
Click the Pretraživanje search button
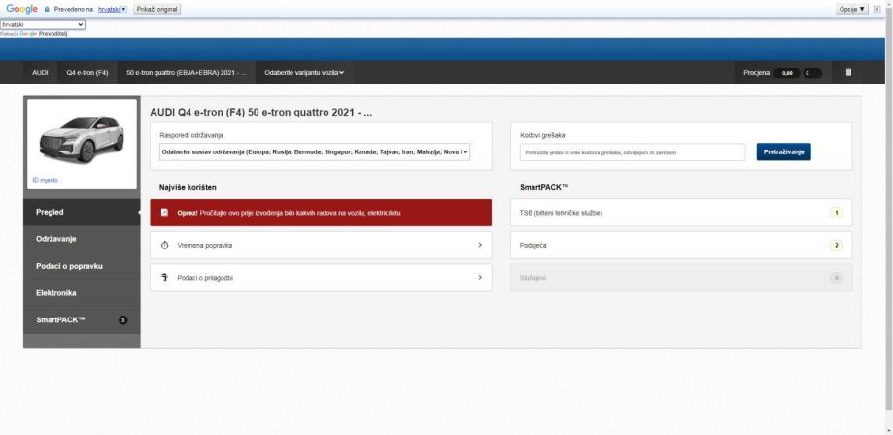783,152
